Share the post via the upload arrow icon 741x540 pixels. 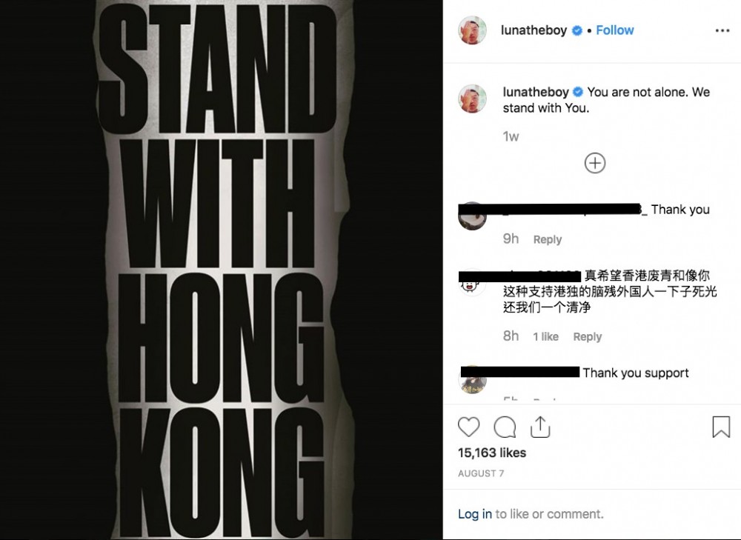[x=540, y=427]
